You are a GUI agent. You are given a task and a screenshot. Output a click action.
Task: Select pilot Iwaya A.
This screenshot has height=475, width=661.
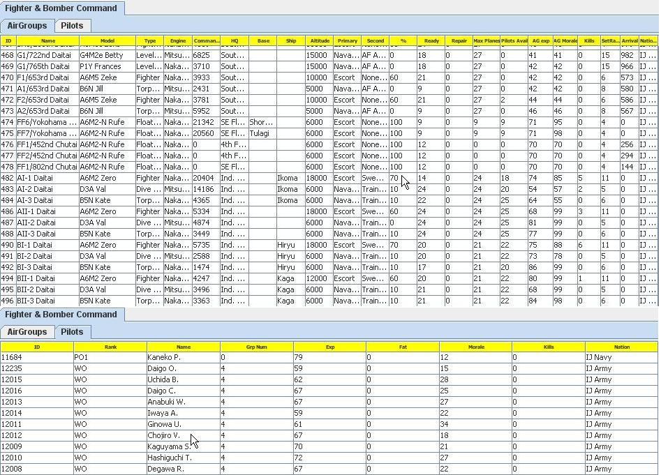(329, 413)
